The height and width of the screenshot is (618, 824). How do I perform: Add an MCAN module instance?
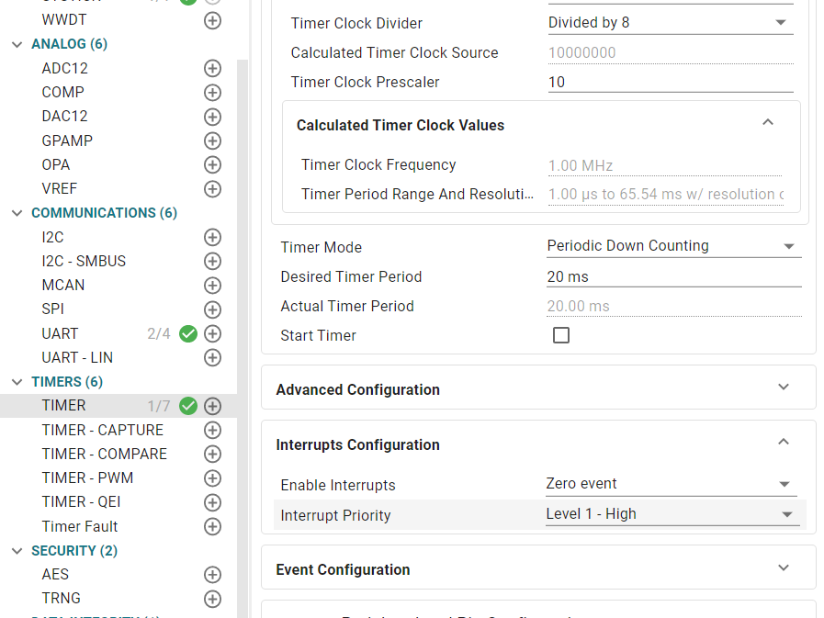pyautogui.click(x=212, y=286)
